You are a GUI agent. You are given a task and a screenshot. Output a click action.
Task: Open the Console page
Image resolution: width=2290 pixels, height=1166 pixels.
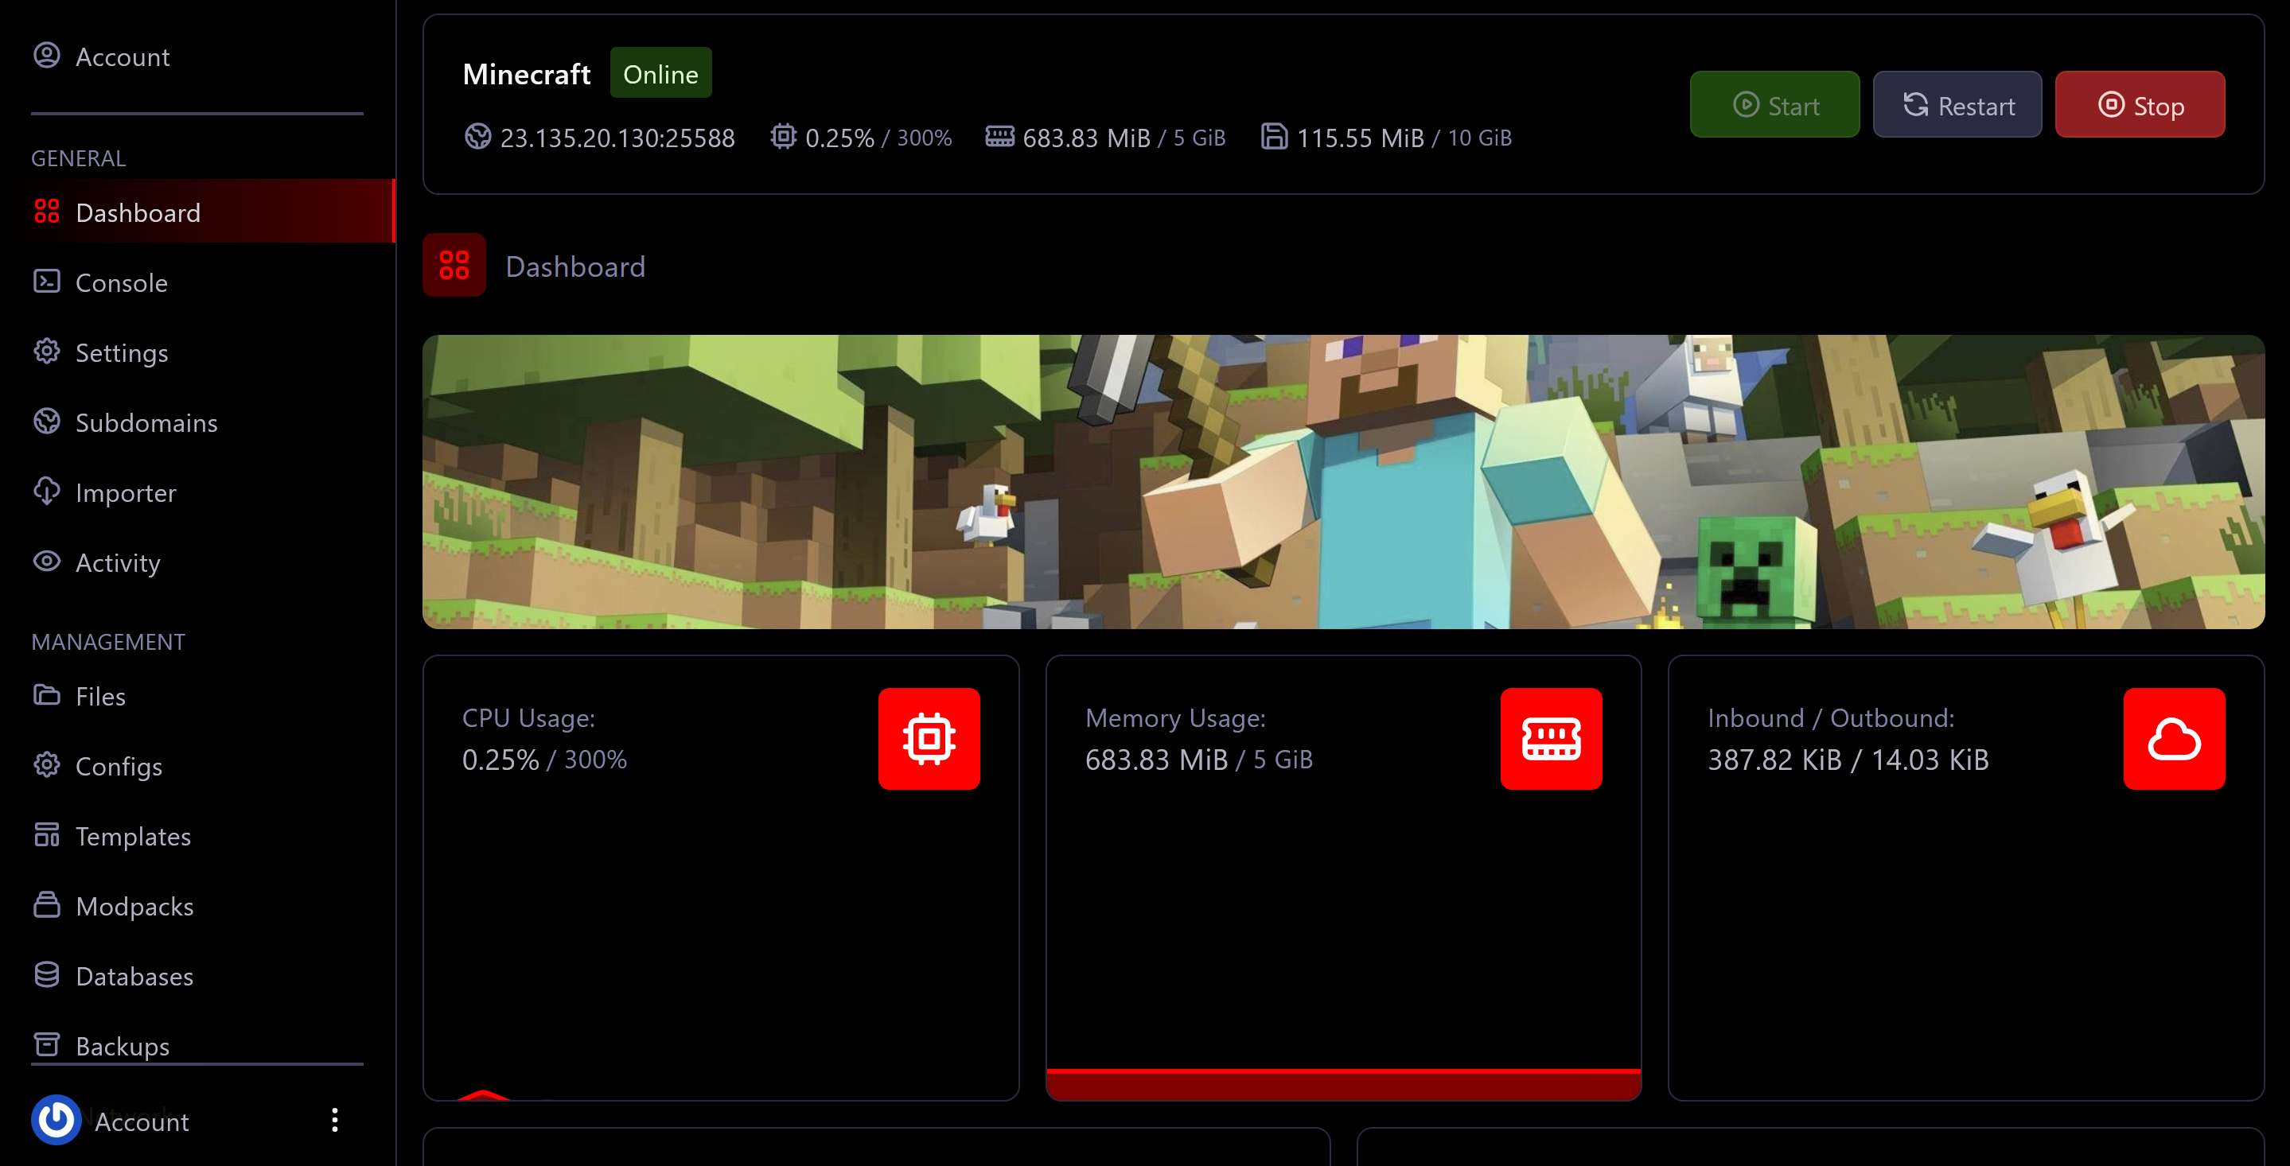pyautogui.click(x=121, y=282)
